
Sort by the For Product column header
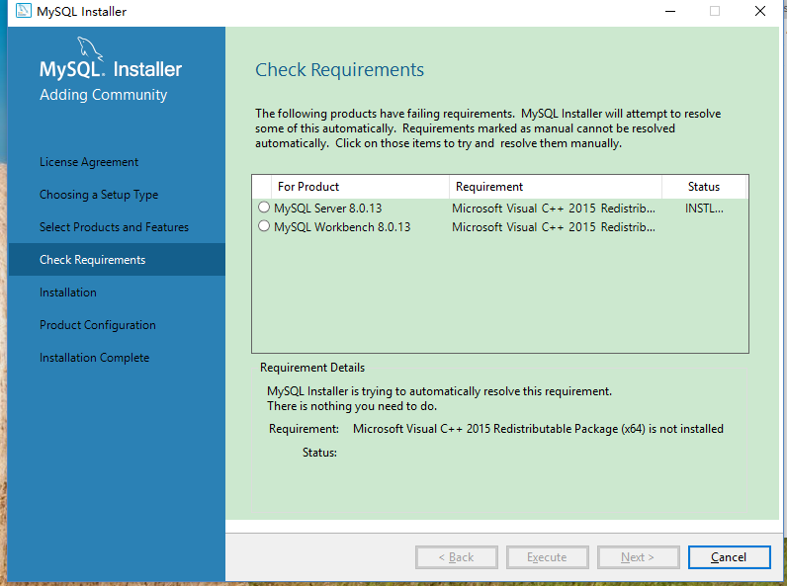coord(359,187)
